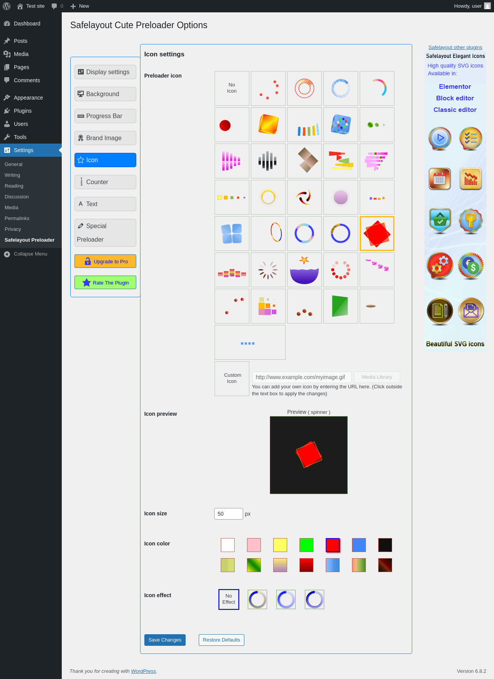Select the Custom Icon option

click(232, 379)
